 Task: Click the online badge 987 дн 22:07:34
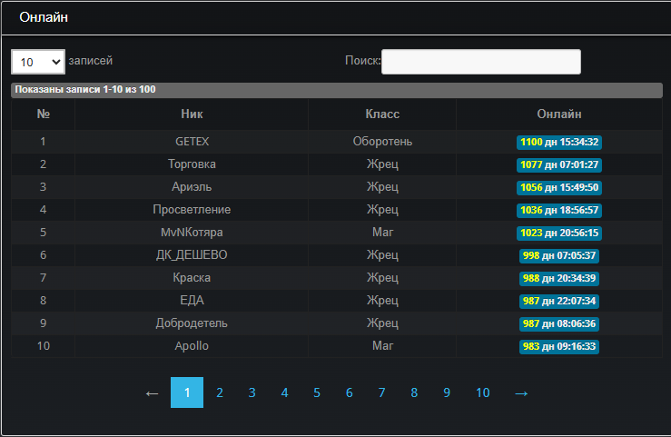pyautogui.click(x=559, y=301)
